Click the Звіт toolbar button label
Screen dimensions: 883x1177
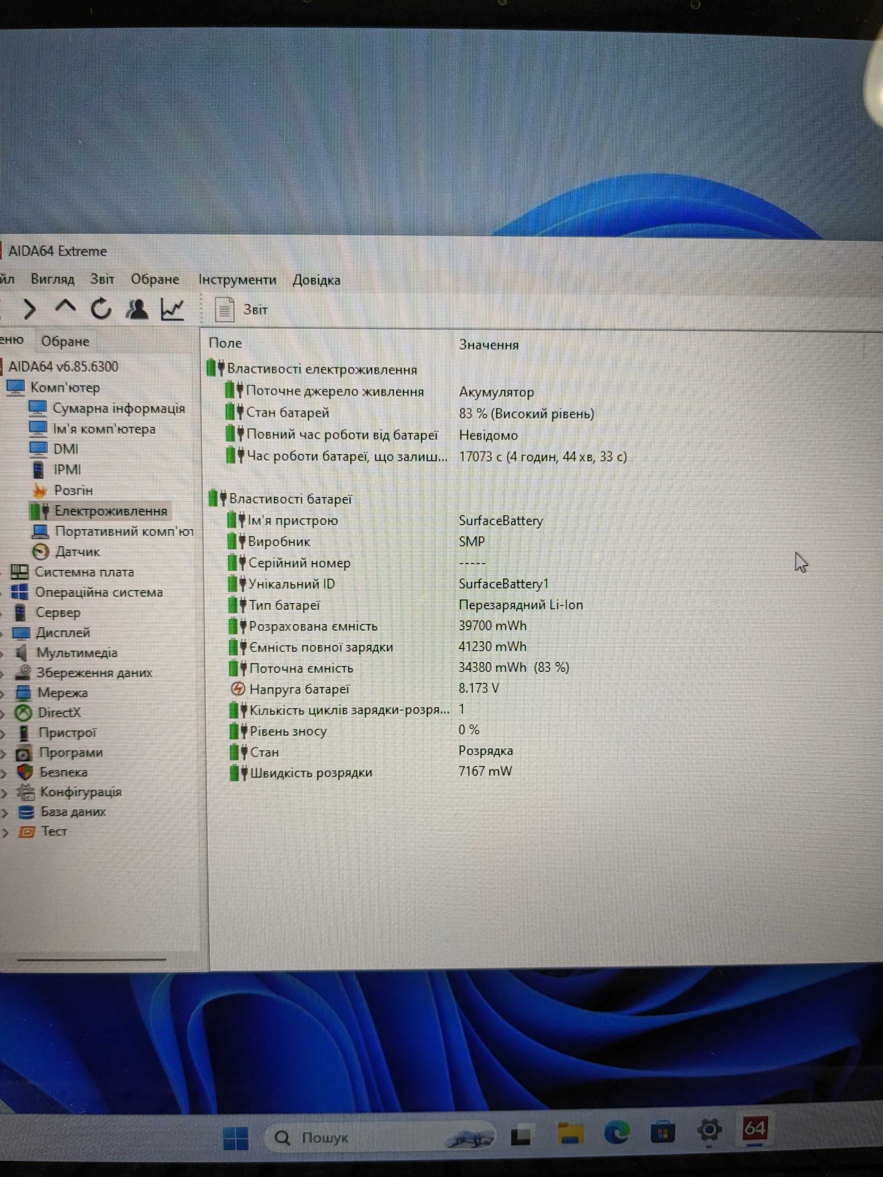[256, 310]
